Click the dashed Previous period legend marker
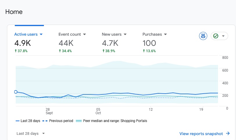The height and width of the screenshot is (140, 236). [x=45, y=121]
